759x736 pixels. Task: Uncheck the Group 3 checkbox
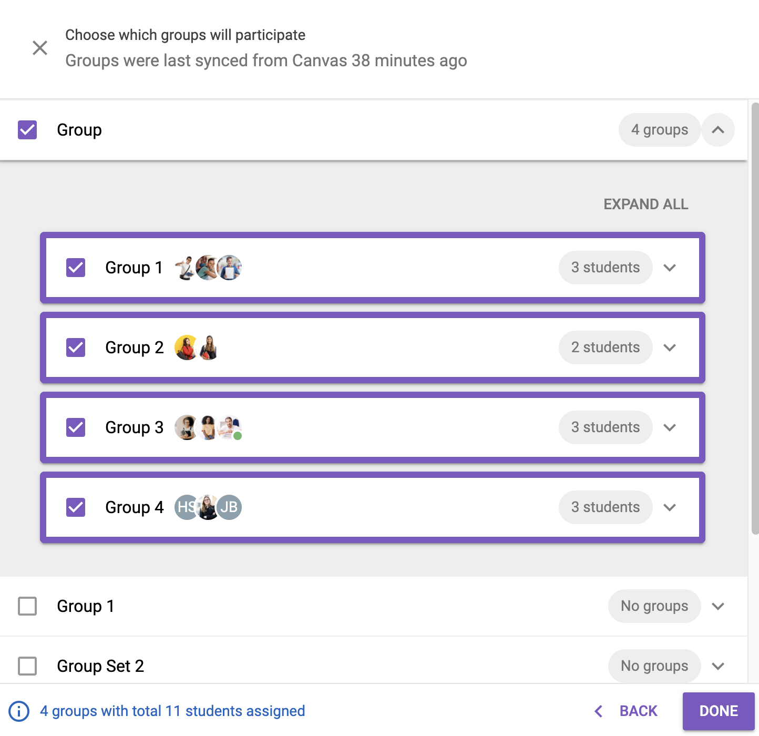click(x=76, y=427)
